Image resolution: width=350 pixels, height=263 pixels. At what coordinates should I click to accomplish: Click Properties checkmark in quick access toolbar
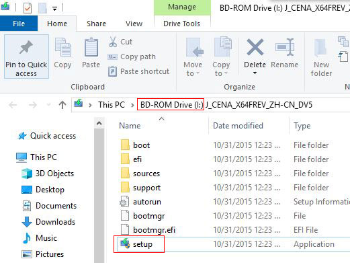coord(28,8)
